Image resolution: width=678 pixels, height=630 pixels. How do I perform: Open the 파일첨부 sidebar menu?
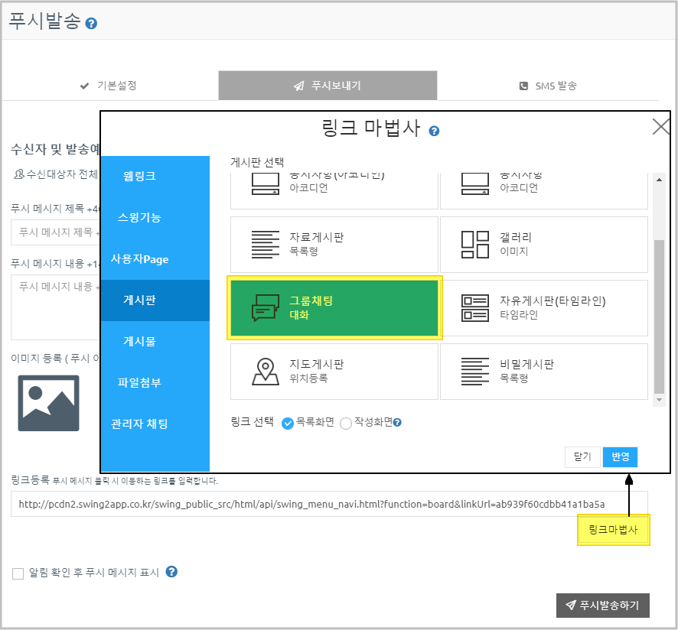click(139, 383)
